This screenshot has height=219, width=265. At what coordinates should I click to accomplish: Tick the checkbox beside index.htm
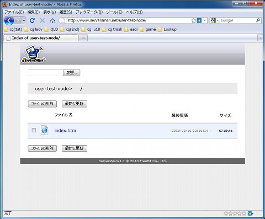click(x=34, y=130)
